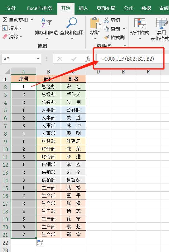The width and height of the screenshot is (169, 252).
Task: Click inside the formula bar text
Action: tap(128, 59)
